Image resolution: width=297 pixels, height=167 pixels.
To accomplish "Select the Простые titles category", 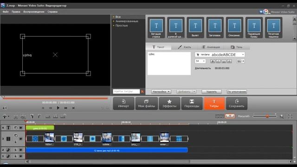I will coord(122,26).
